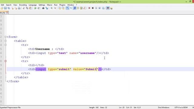This screenshot has width=194, height=109.
Task: Click 'lines : 32' in the status bar
Action: (x=104, y=107)
